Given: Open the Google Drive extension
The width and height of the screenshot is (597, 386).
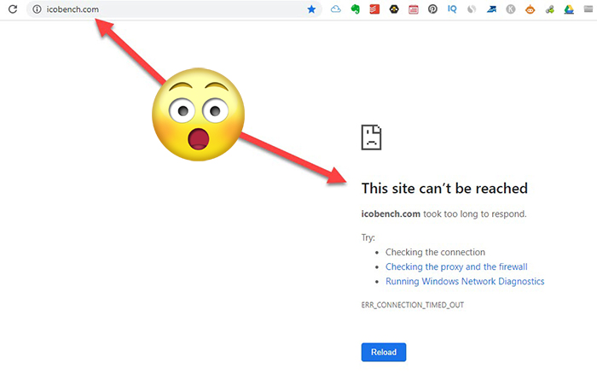Looking at the screenshot, I should pyautogui.click(x=569, y=9).
